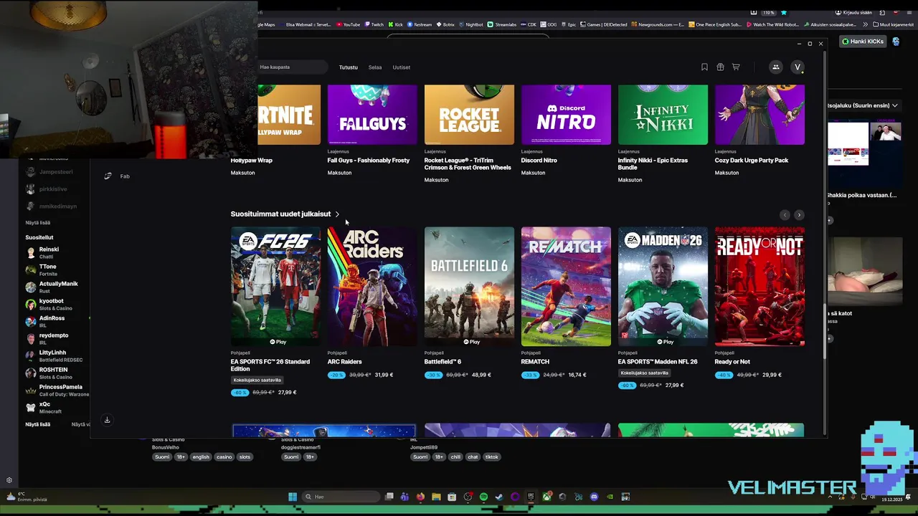This screenshot has width=918, height=516.
Task: Open xQc channel in Kick sidebar
Action: 44,407
